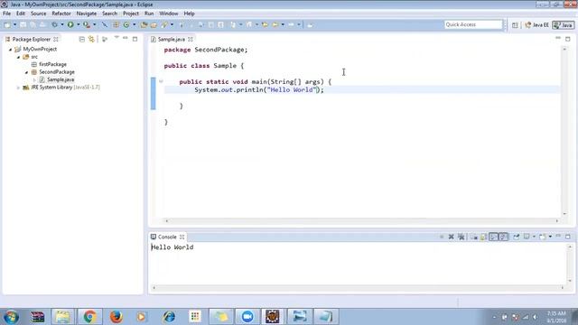This screenshot has width=578, height=325.
Task: Click the New Java Package toolbar icon
Action: (x=117, y=24)
